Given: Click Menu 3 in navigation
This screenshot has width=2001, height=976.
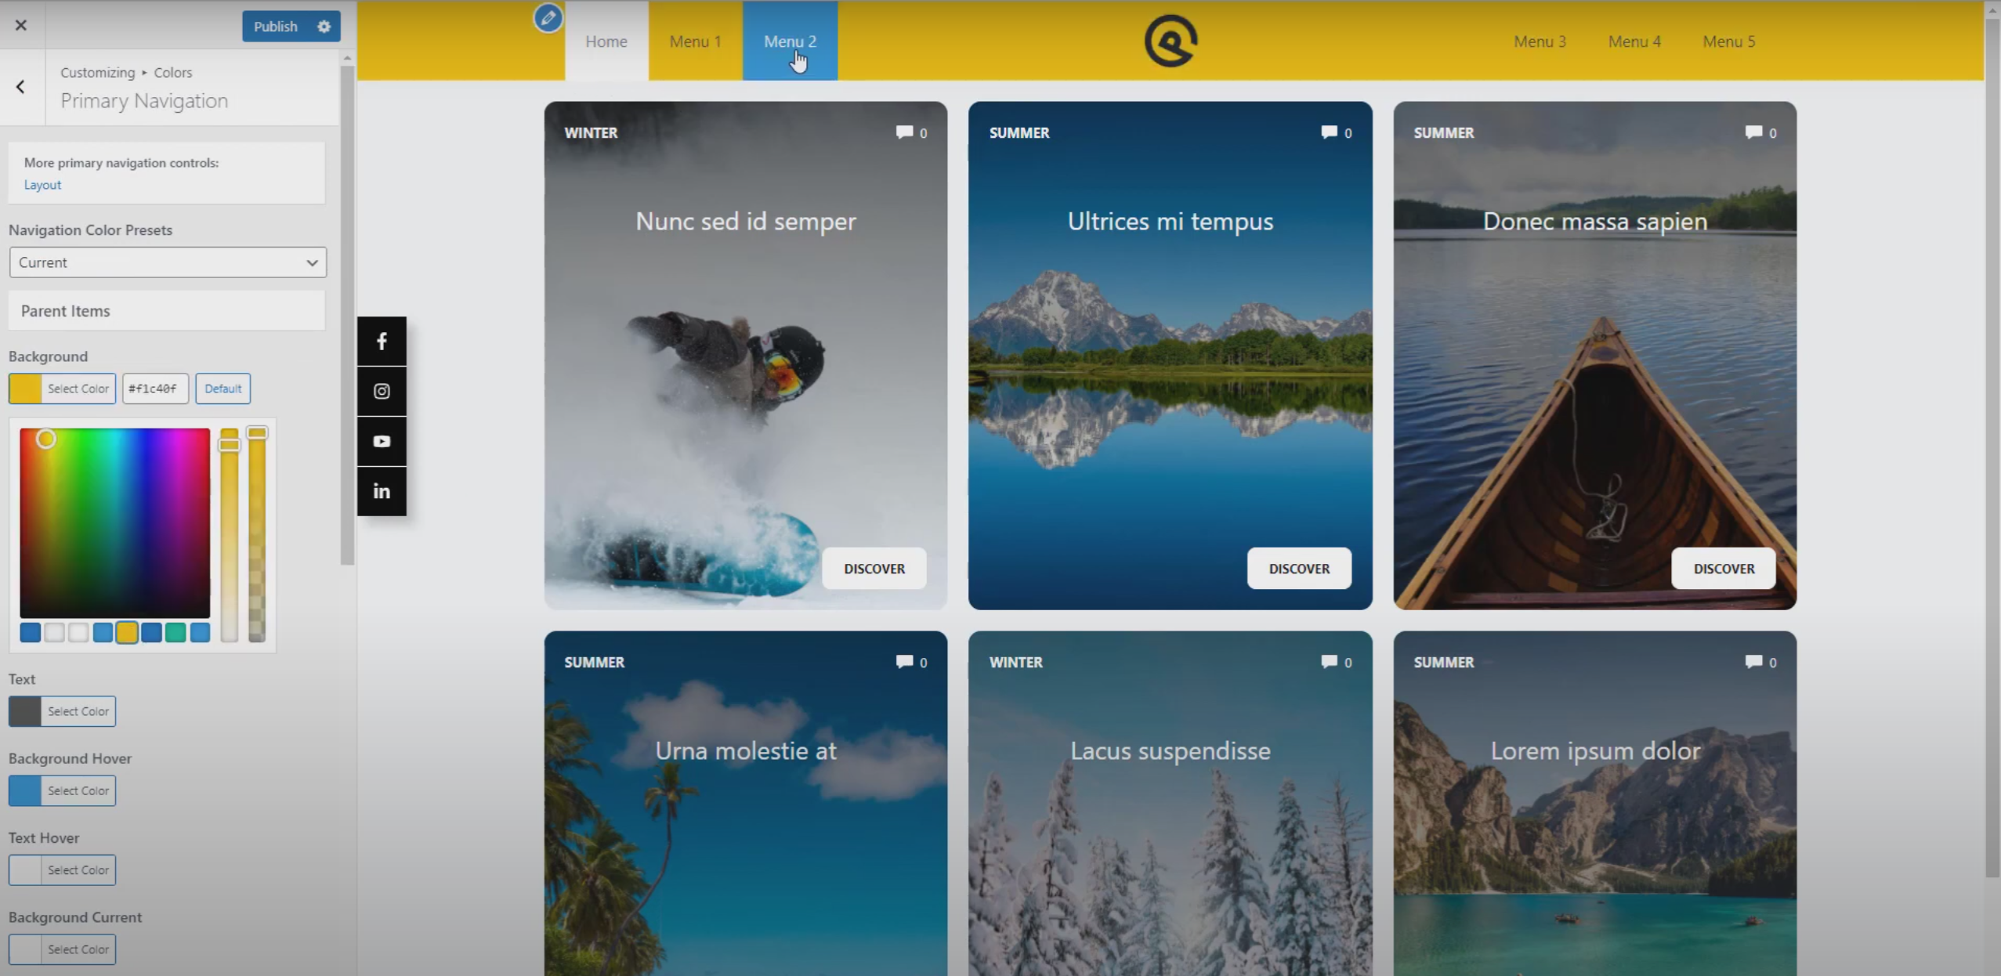Looking at the screenshot, I should click(x=1540, y=42).
